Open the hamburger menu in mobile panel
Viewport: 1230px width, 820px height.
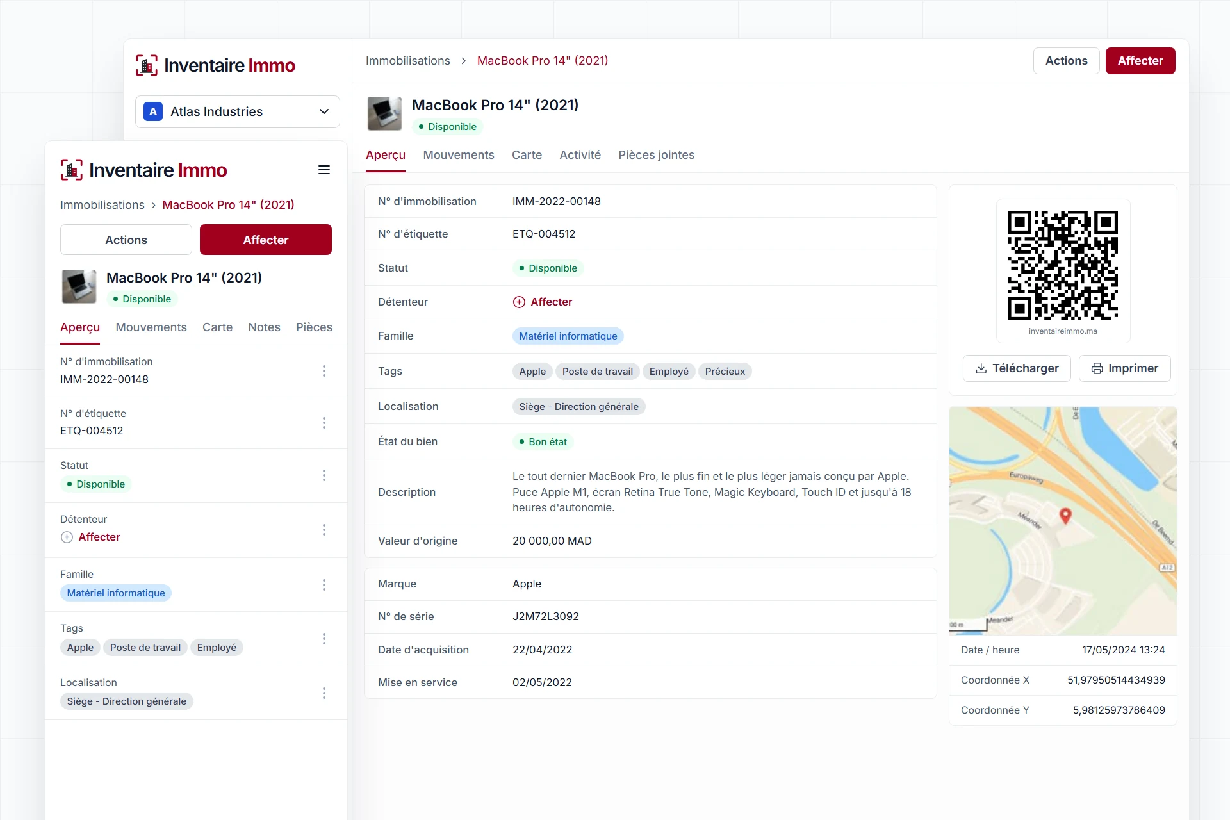tap(324, 170)
